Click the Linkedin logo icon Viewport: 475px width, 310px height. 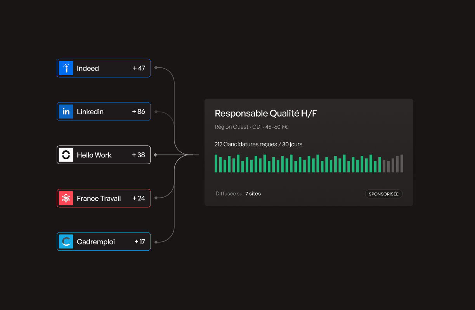(x=66, y=112)
